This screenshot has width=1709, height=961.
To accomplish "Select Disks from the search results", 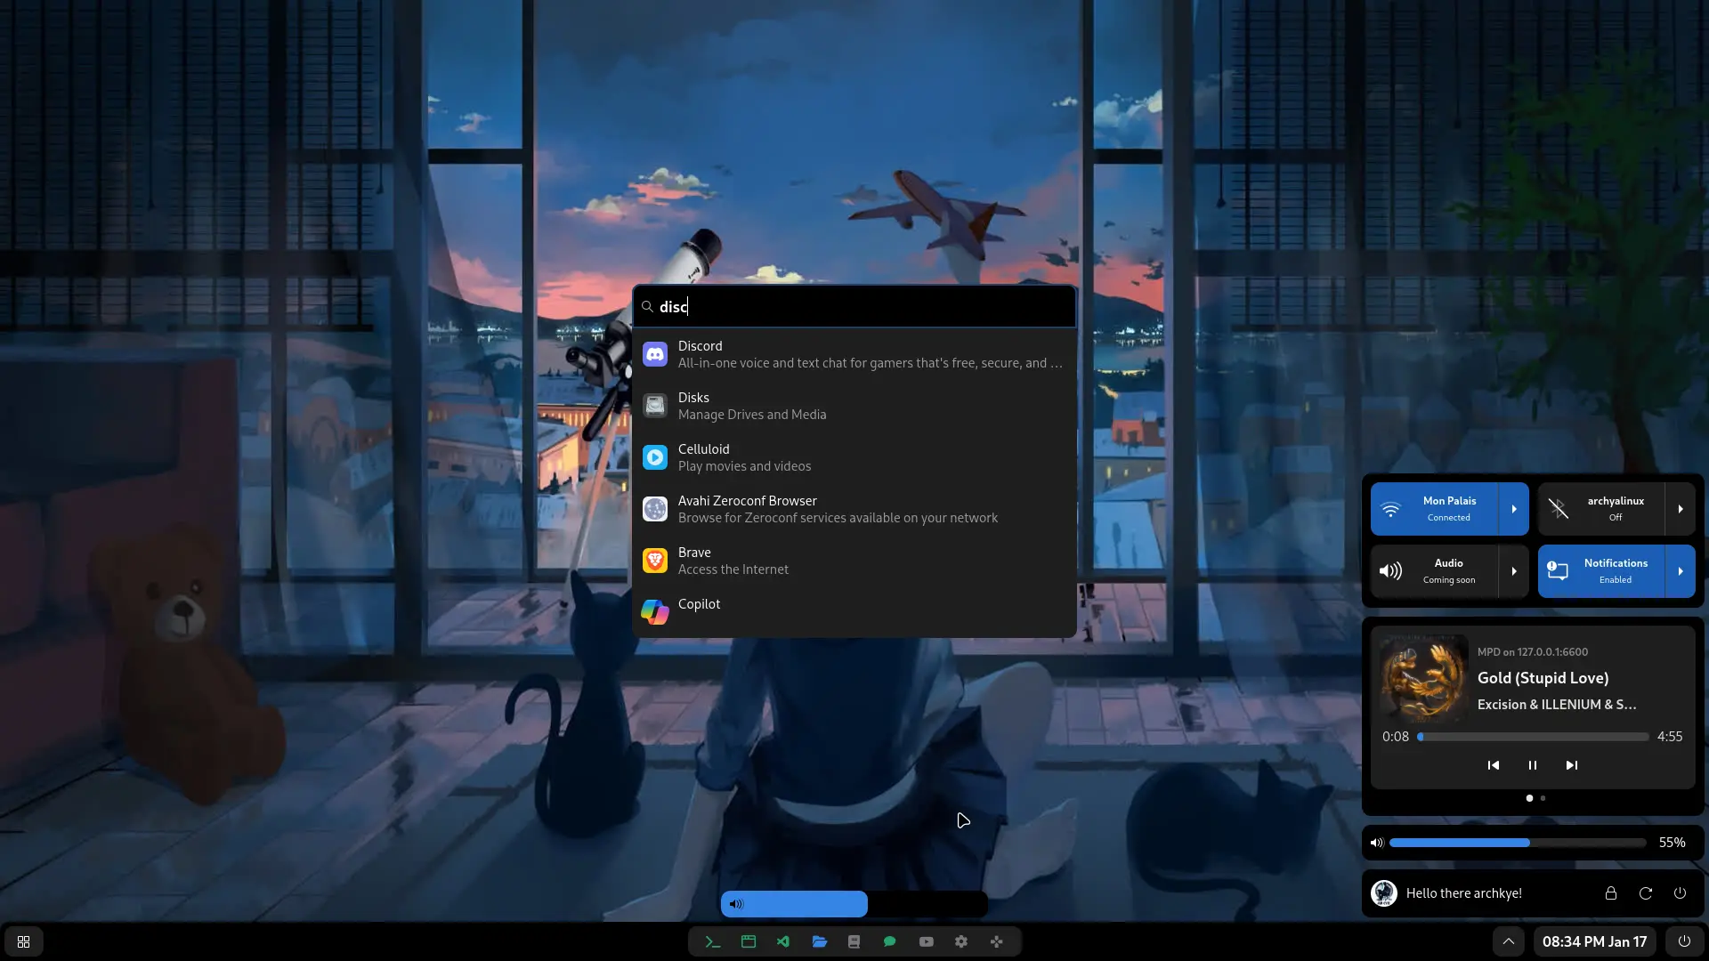I will (853, 406).
